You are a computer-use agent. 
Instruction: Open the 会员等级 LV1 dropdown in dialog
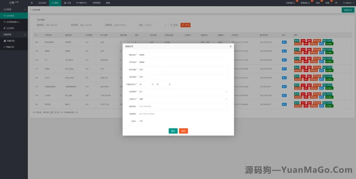183,92
